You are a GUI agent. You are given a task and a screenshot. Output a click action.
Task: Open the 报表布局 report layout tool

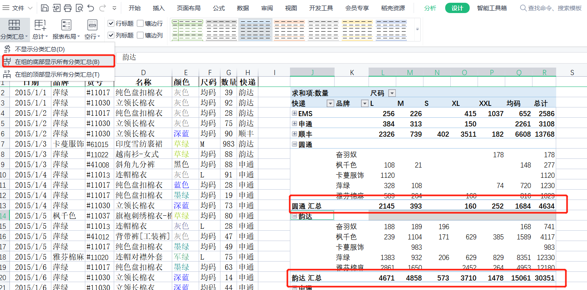66,29
